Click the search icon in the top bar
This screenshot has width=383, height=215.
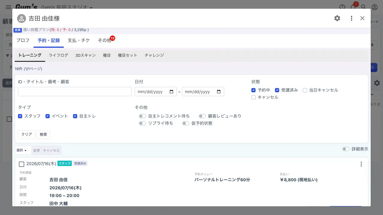click(364, 7)
